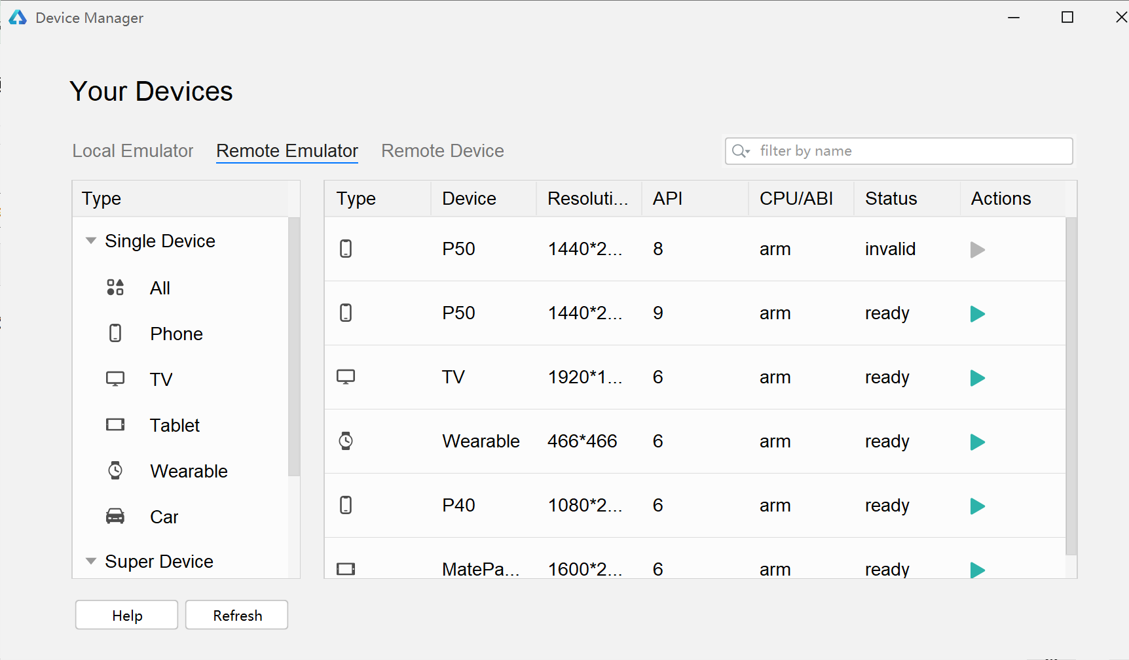Click the 'invalid' status cell
This screenshot has height=660, width=1129.
click(x=890, y=249)
